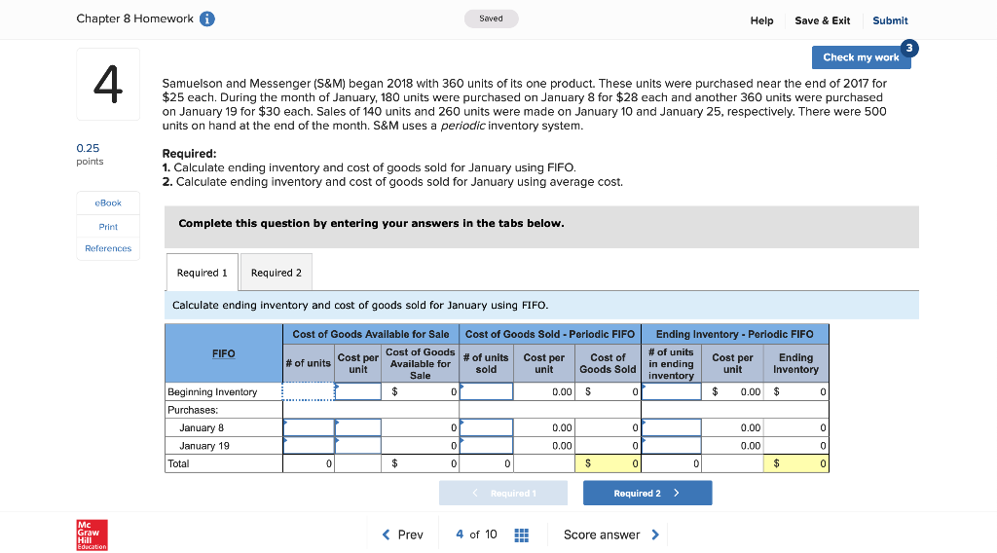Click January 8 units in ending inventory field
This screenshot has height=553, width=997.
[x=672, y=427]
